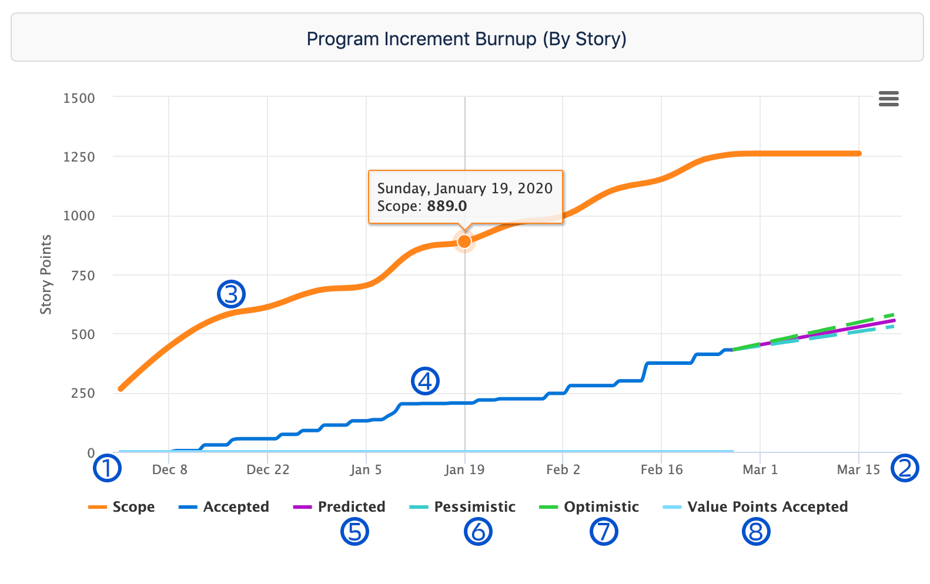Click the 1250 y-axis value
930x584 pixels.
79,157
